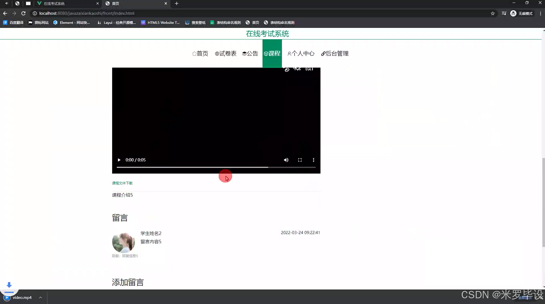This screenshot has height=304, width=545.
Task: Reload the current page
Action: (x=24, y=13)
